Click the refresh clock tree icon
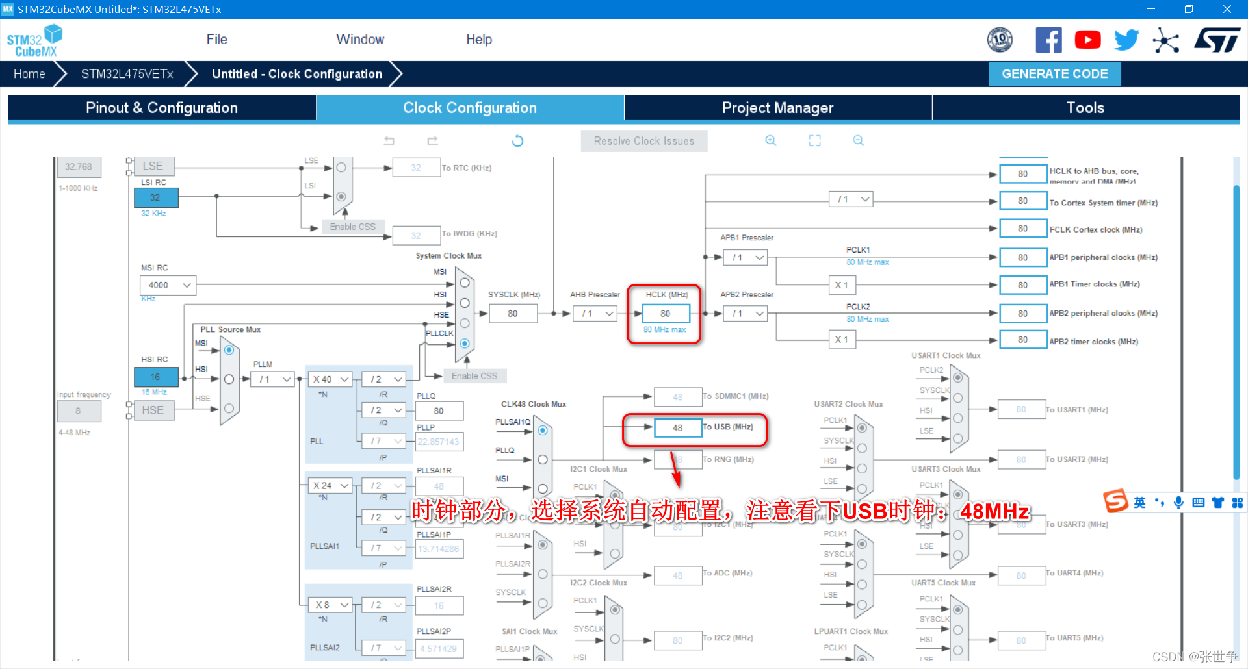Image resolution: width=1248 pixels, height=669 pixels. point(517,141)
